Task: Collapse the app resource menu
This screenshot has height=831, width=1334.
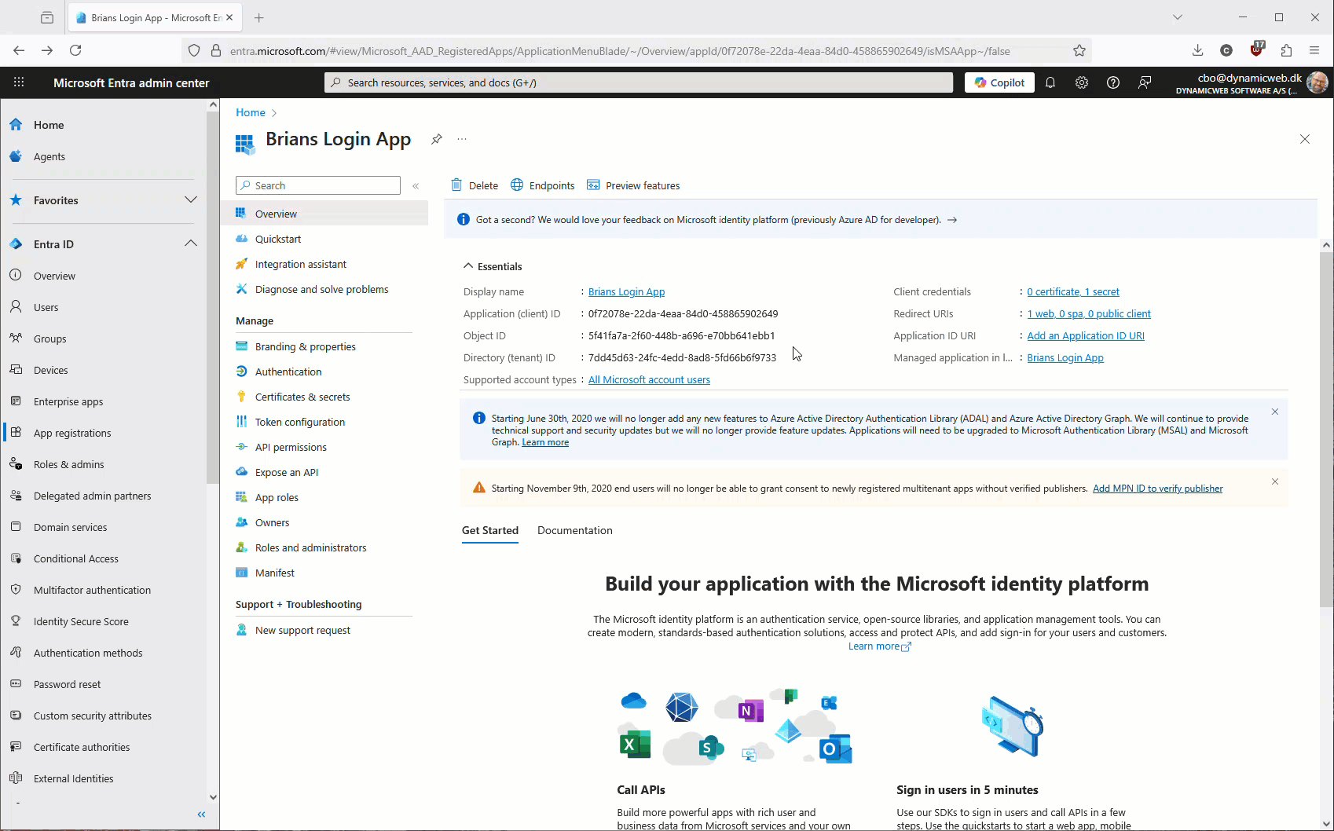Action: click(416, 186)
